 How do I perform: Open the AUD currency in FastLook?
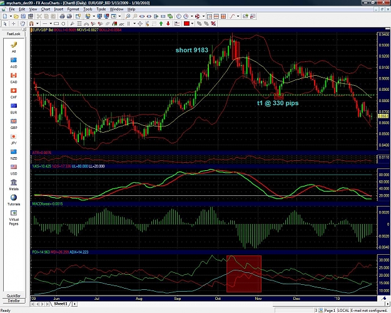[x=14, y=63]
